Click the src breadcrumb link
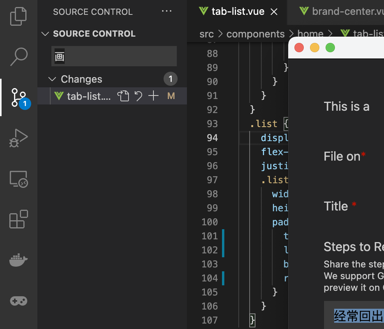The height and width of the screenshot is (329, 384). coord(206,34)
